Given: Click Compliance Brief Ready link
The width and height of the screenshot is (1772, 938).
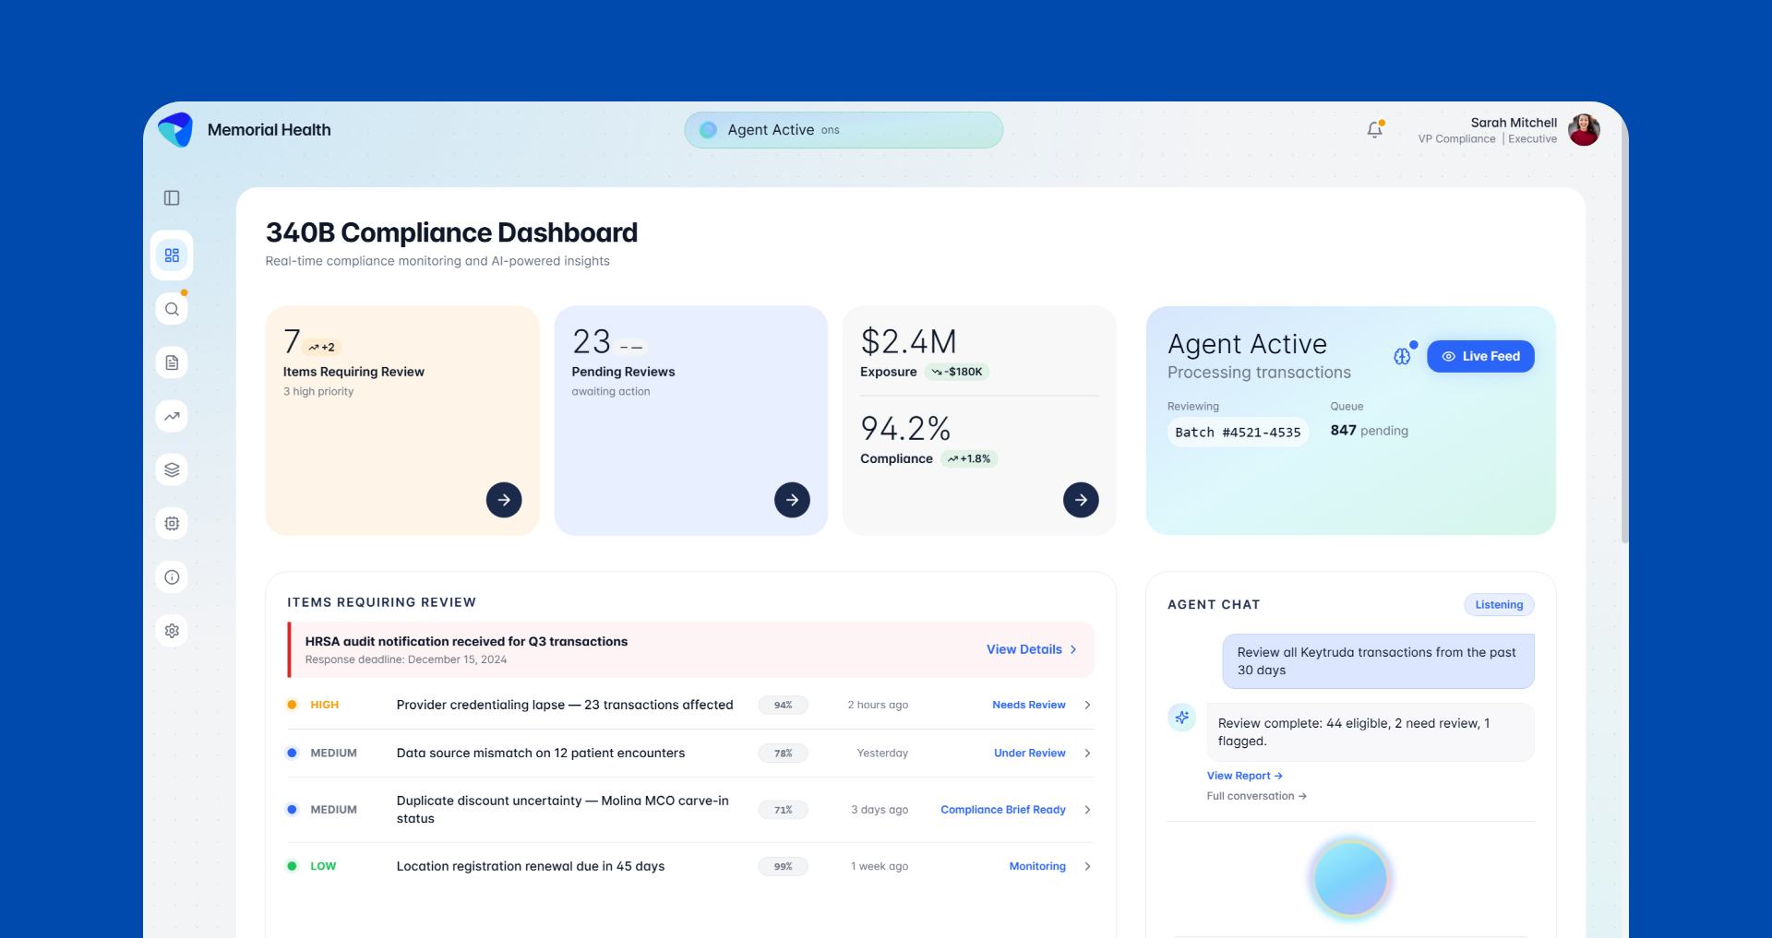Looking at the screenshot, I should (1003, 810).
